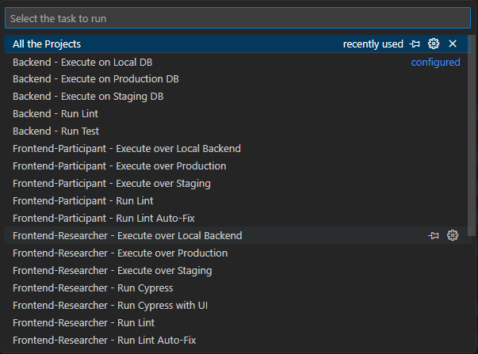Pin the All the Projects task
The height and width of the screenshot is (354, 478).
coord(415,44)
